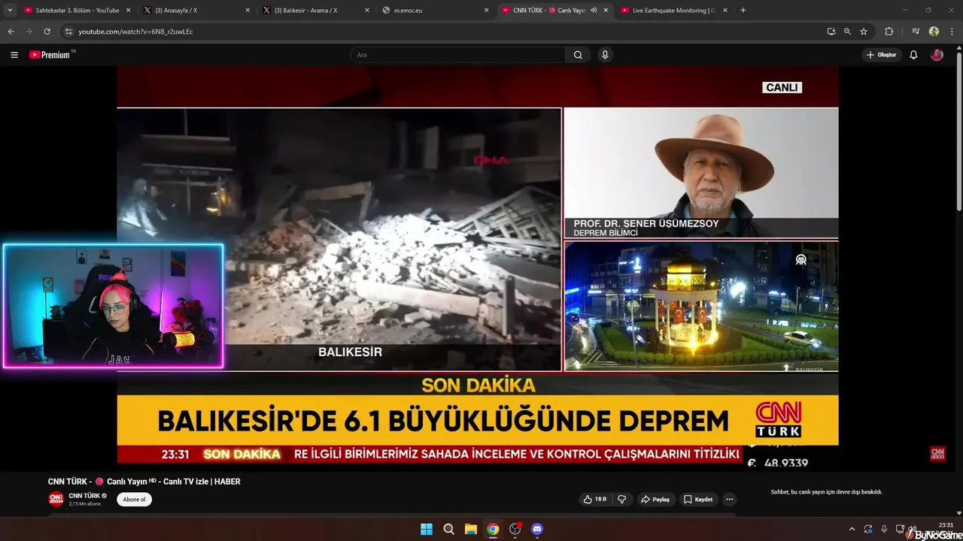Reload the YouTube page

click(x=47, y=32)
